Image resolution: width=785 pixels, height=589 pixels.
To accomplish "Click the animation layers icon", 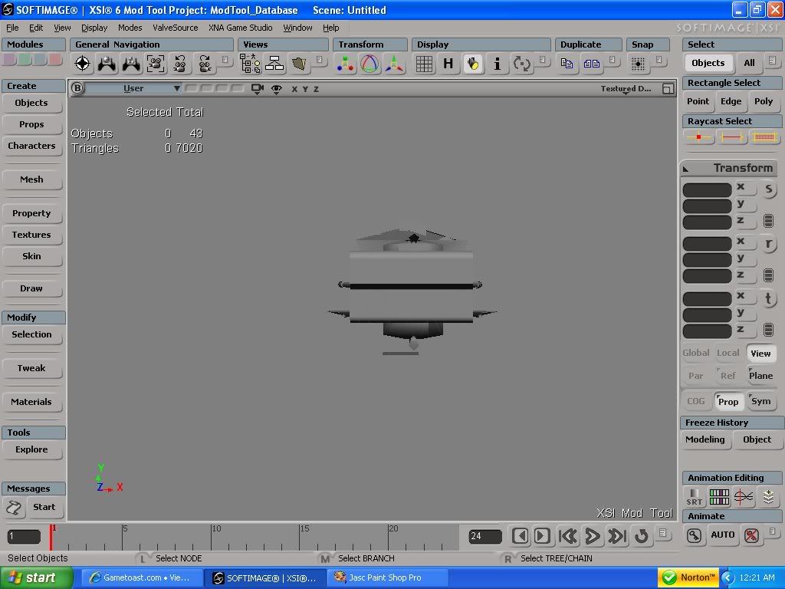I will [x=768, y=497].
